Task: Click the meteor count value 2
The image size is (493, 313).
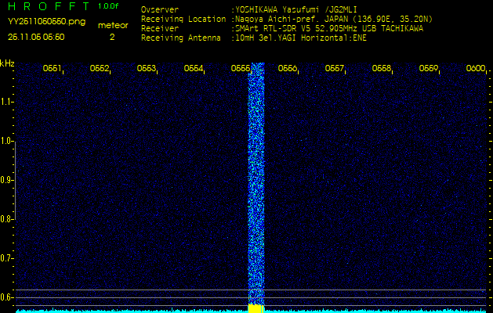Action: (x=112, y=37)
